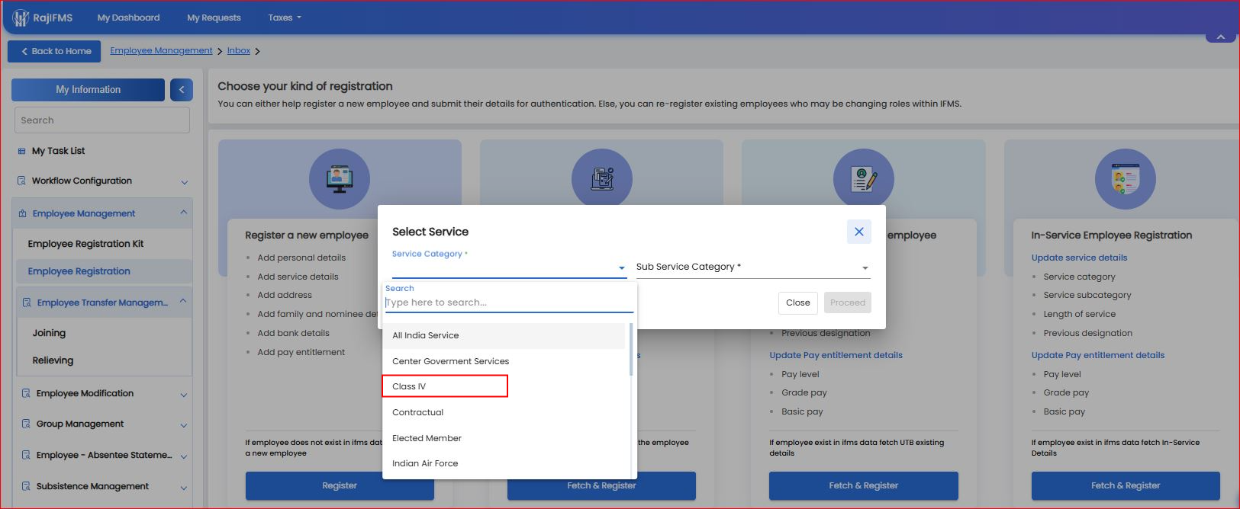Expand the Taxes menu
The height and width of the screenshot is (509, 1240).
(x=285, y=18)
